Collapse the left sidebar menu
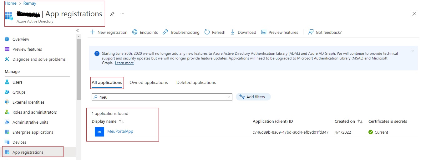 (x=78, y=30)
